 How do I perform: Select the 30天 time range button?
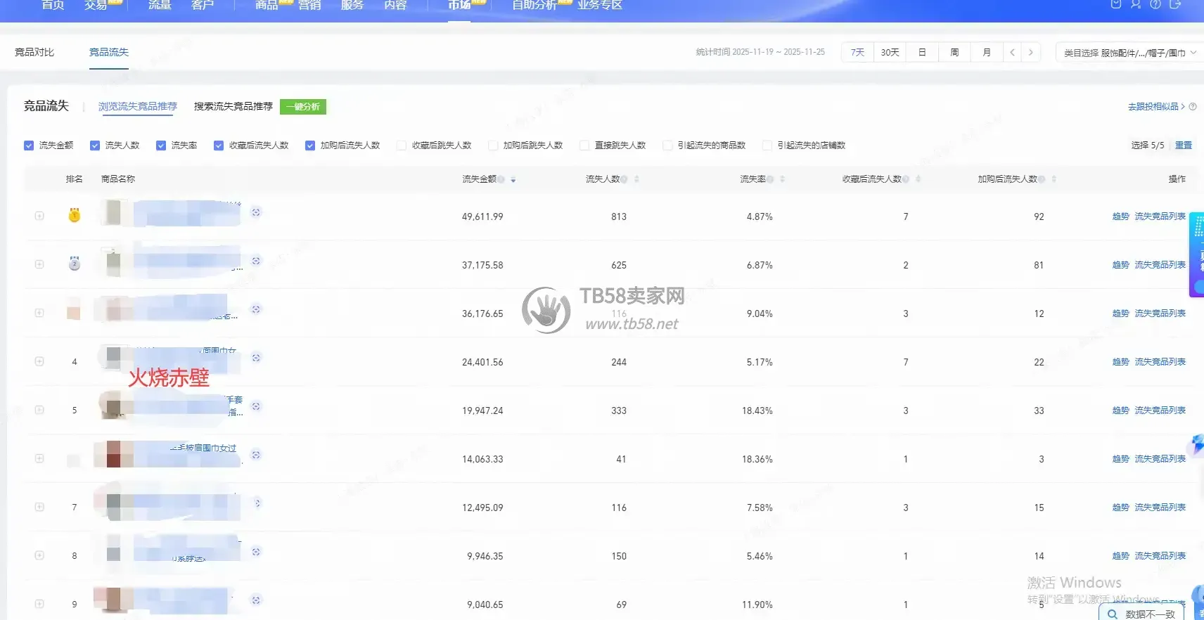(x=890, y=52)
